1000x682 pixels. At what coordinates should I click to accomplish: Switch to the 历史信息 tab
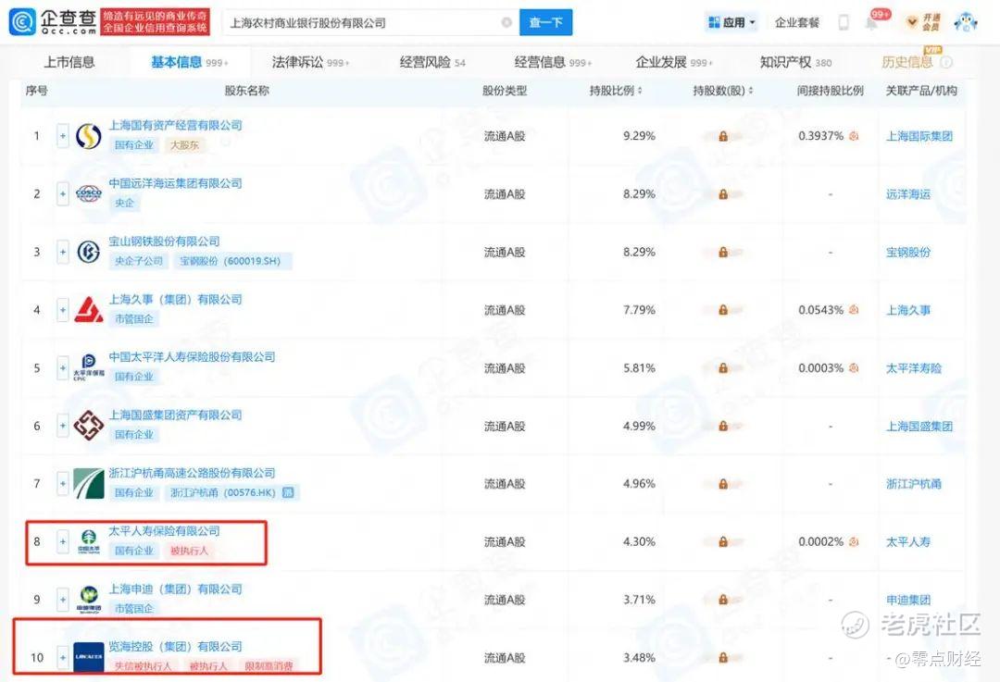906,62
